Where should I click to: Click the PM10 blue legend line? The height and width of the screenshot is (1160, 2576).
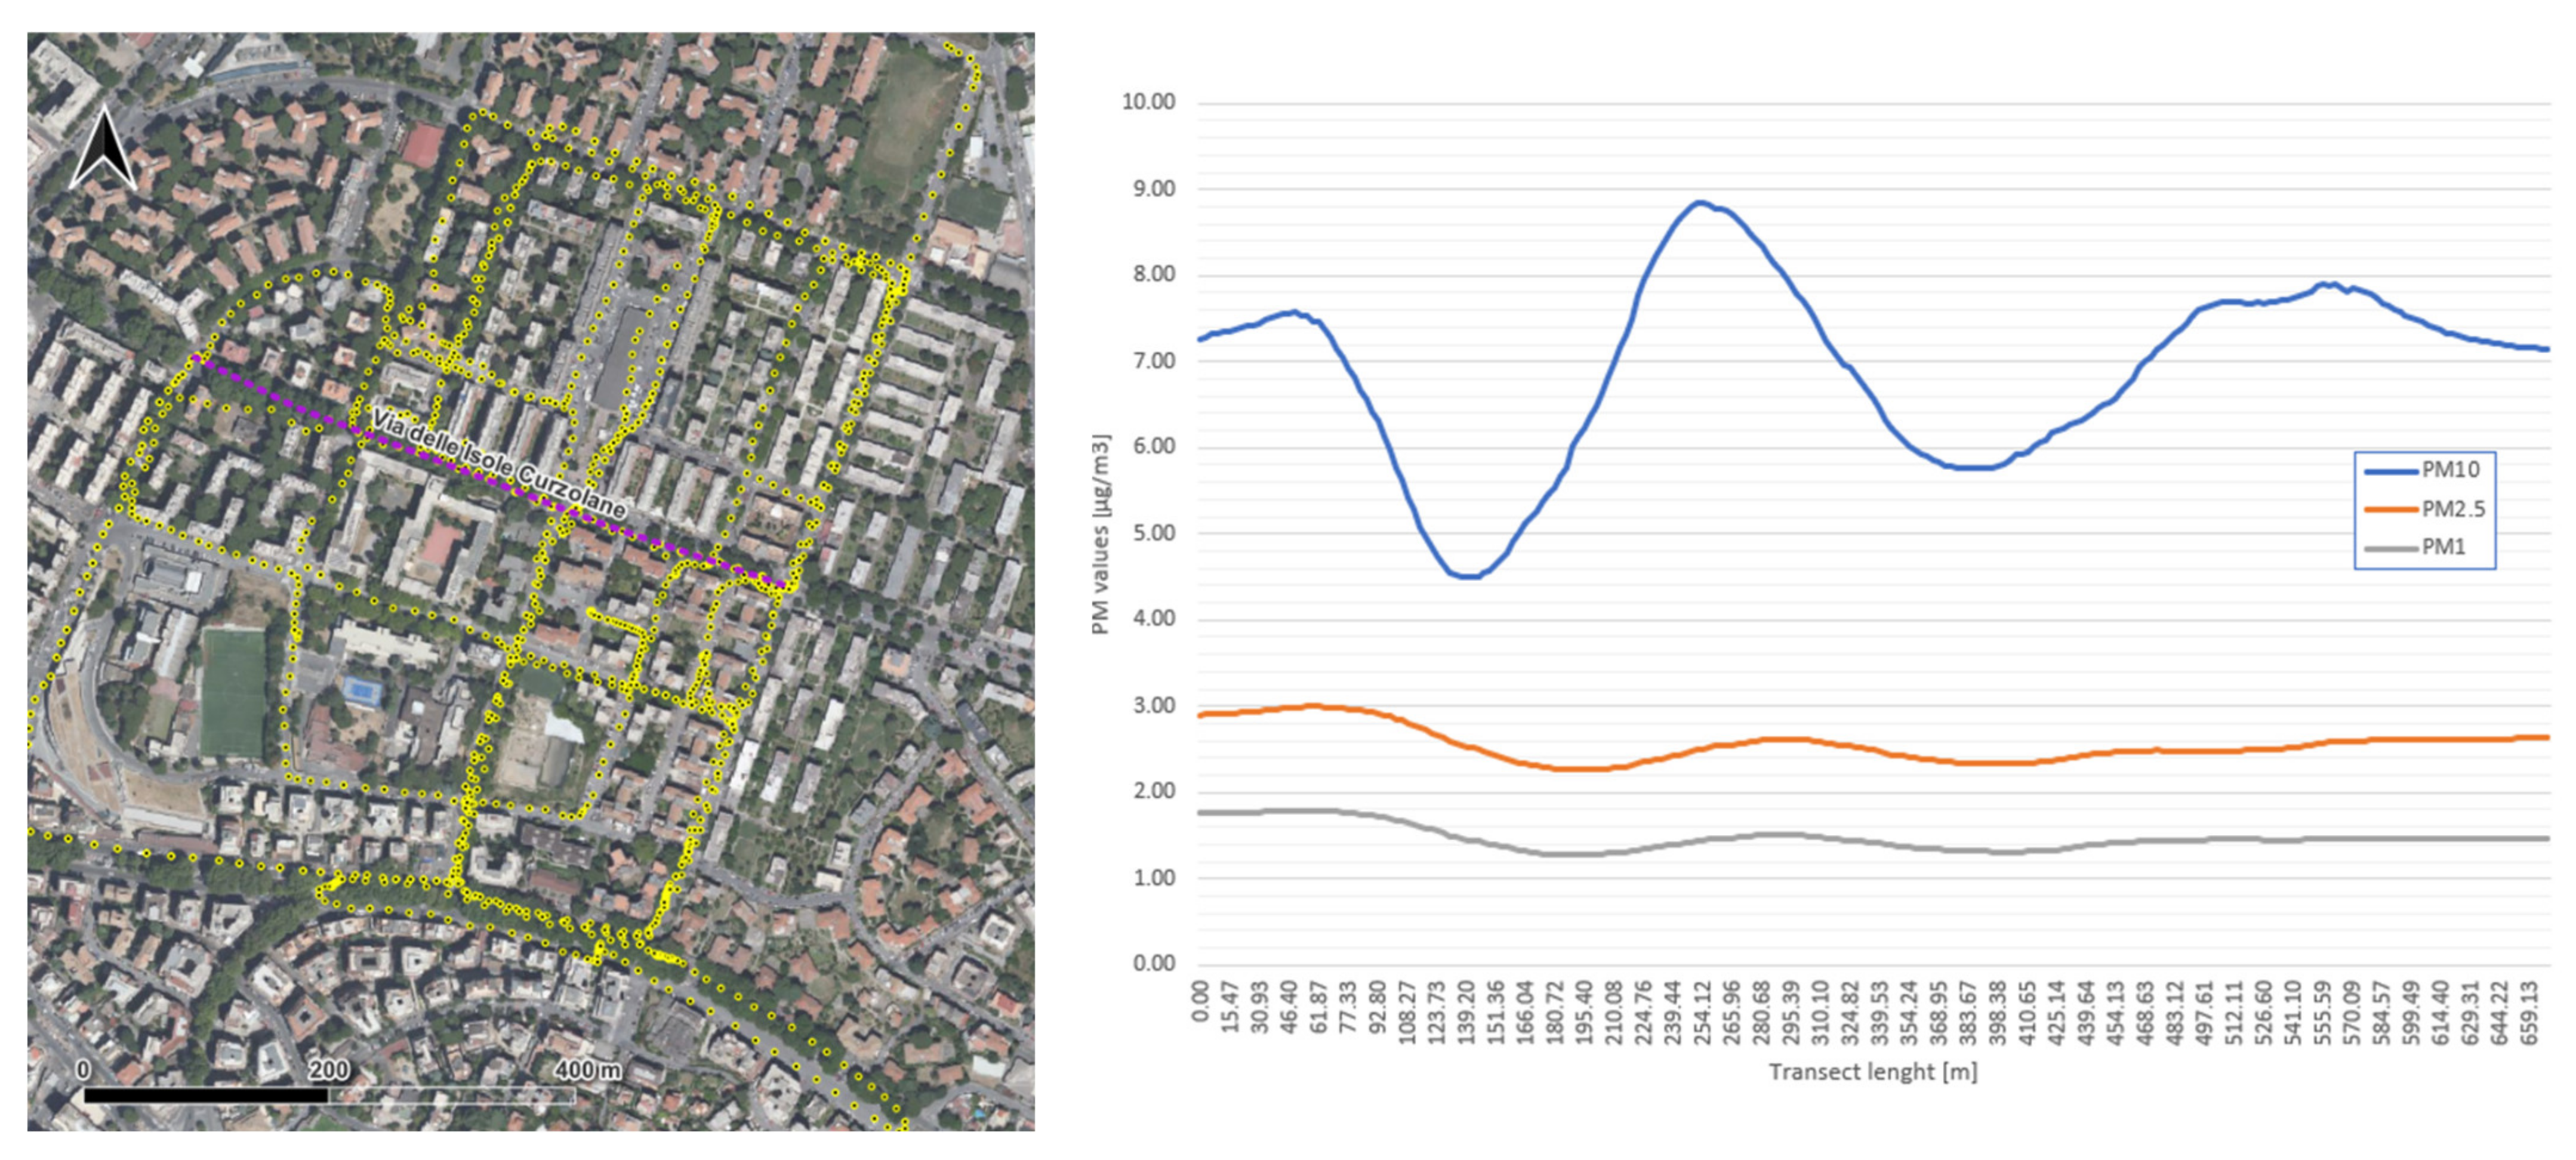[x=2391, y=471]
